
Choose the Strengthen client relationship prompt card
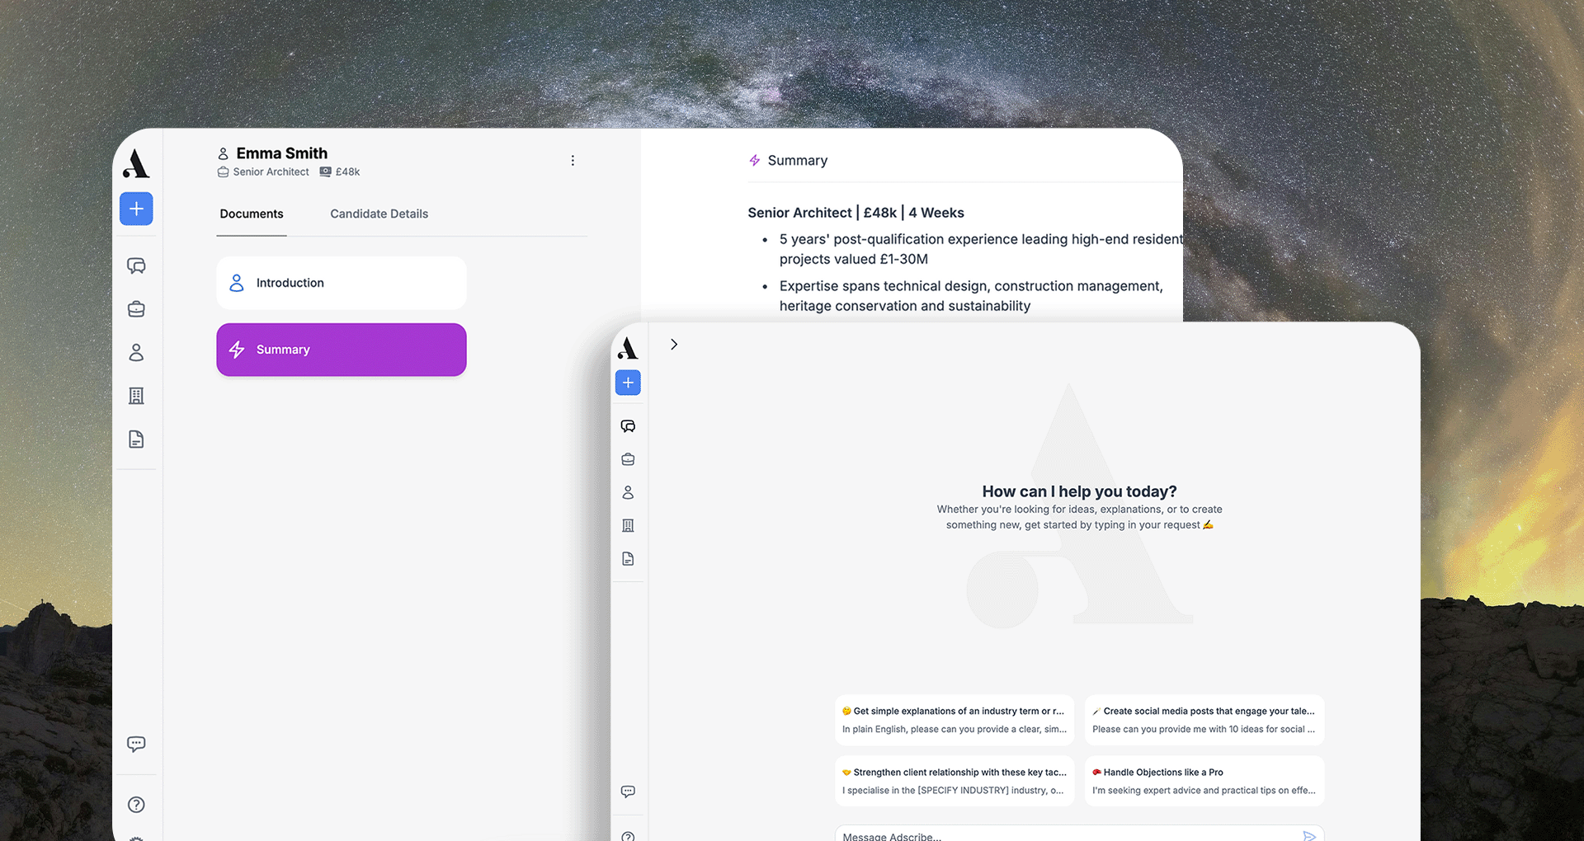click(x=955, y=781)
